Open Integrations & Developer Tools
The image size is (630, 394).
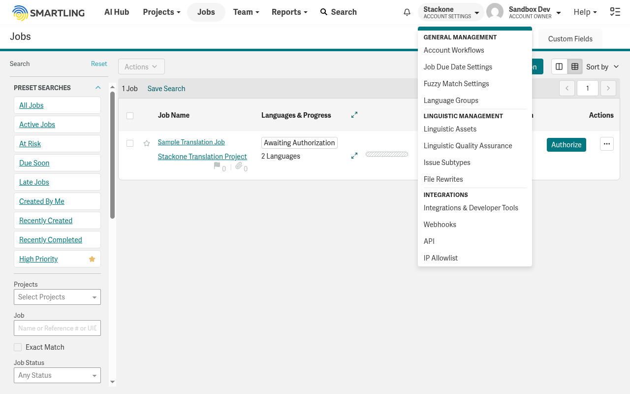point(471,208)
